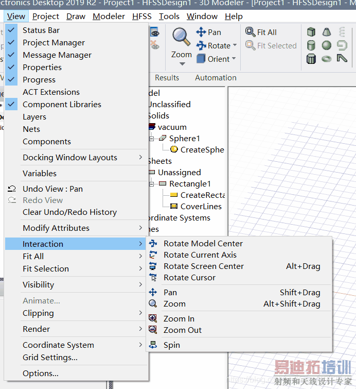Open the Rotate dropdown arrow
Viewport: 356px width, 389px height.
pyautogui.click(x=235, y=45)
